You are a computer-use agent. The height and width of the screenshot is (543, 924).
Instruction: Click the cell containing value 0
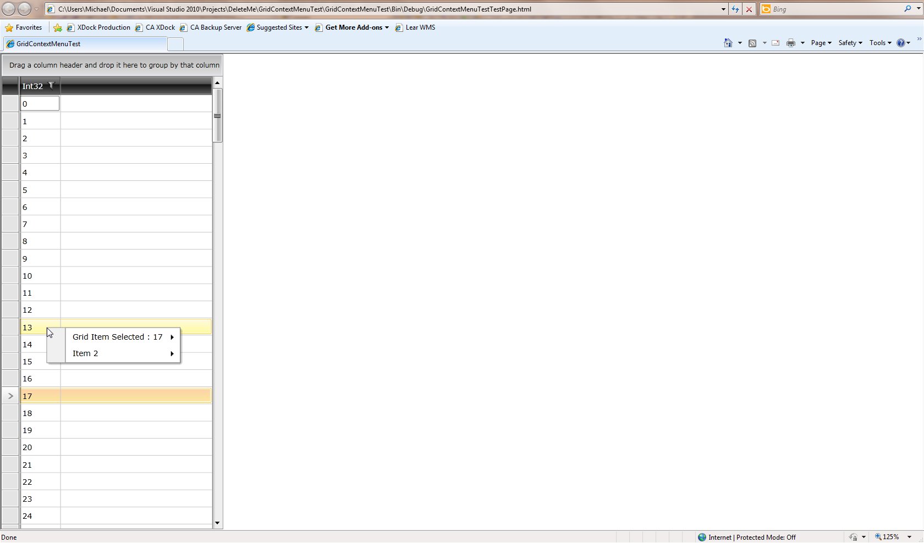[x=40, y=104]
